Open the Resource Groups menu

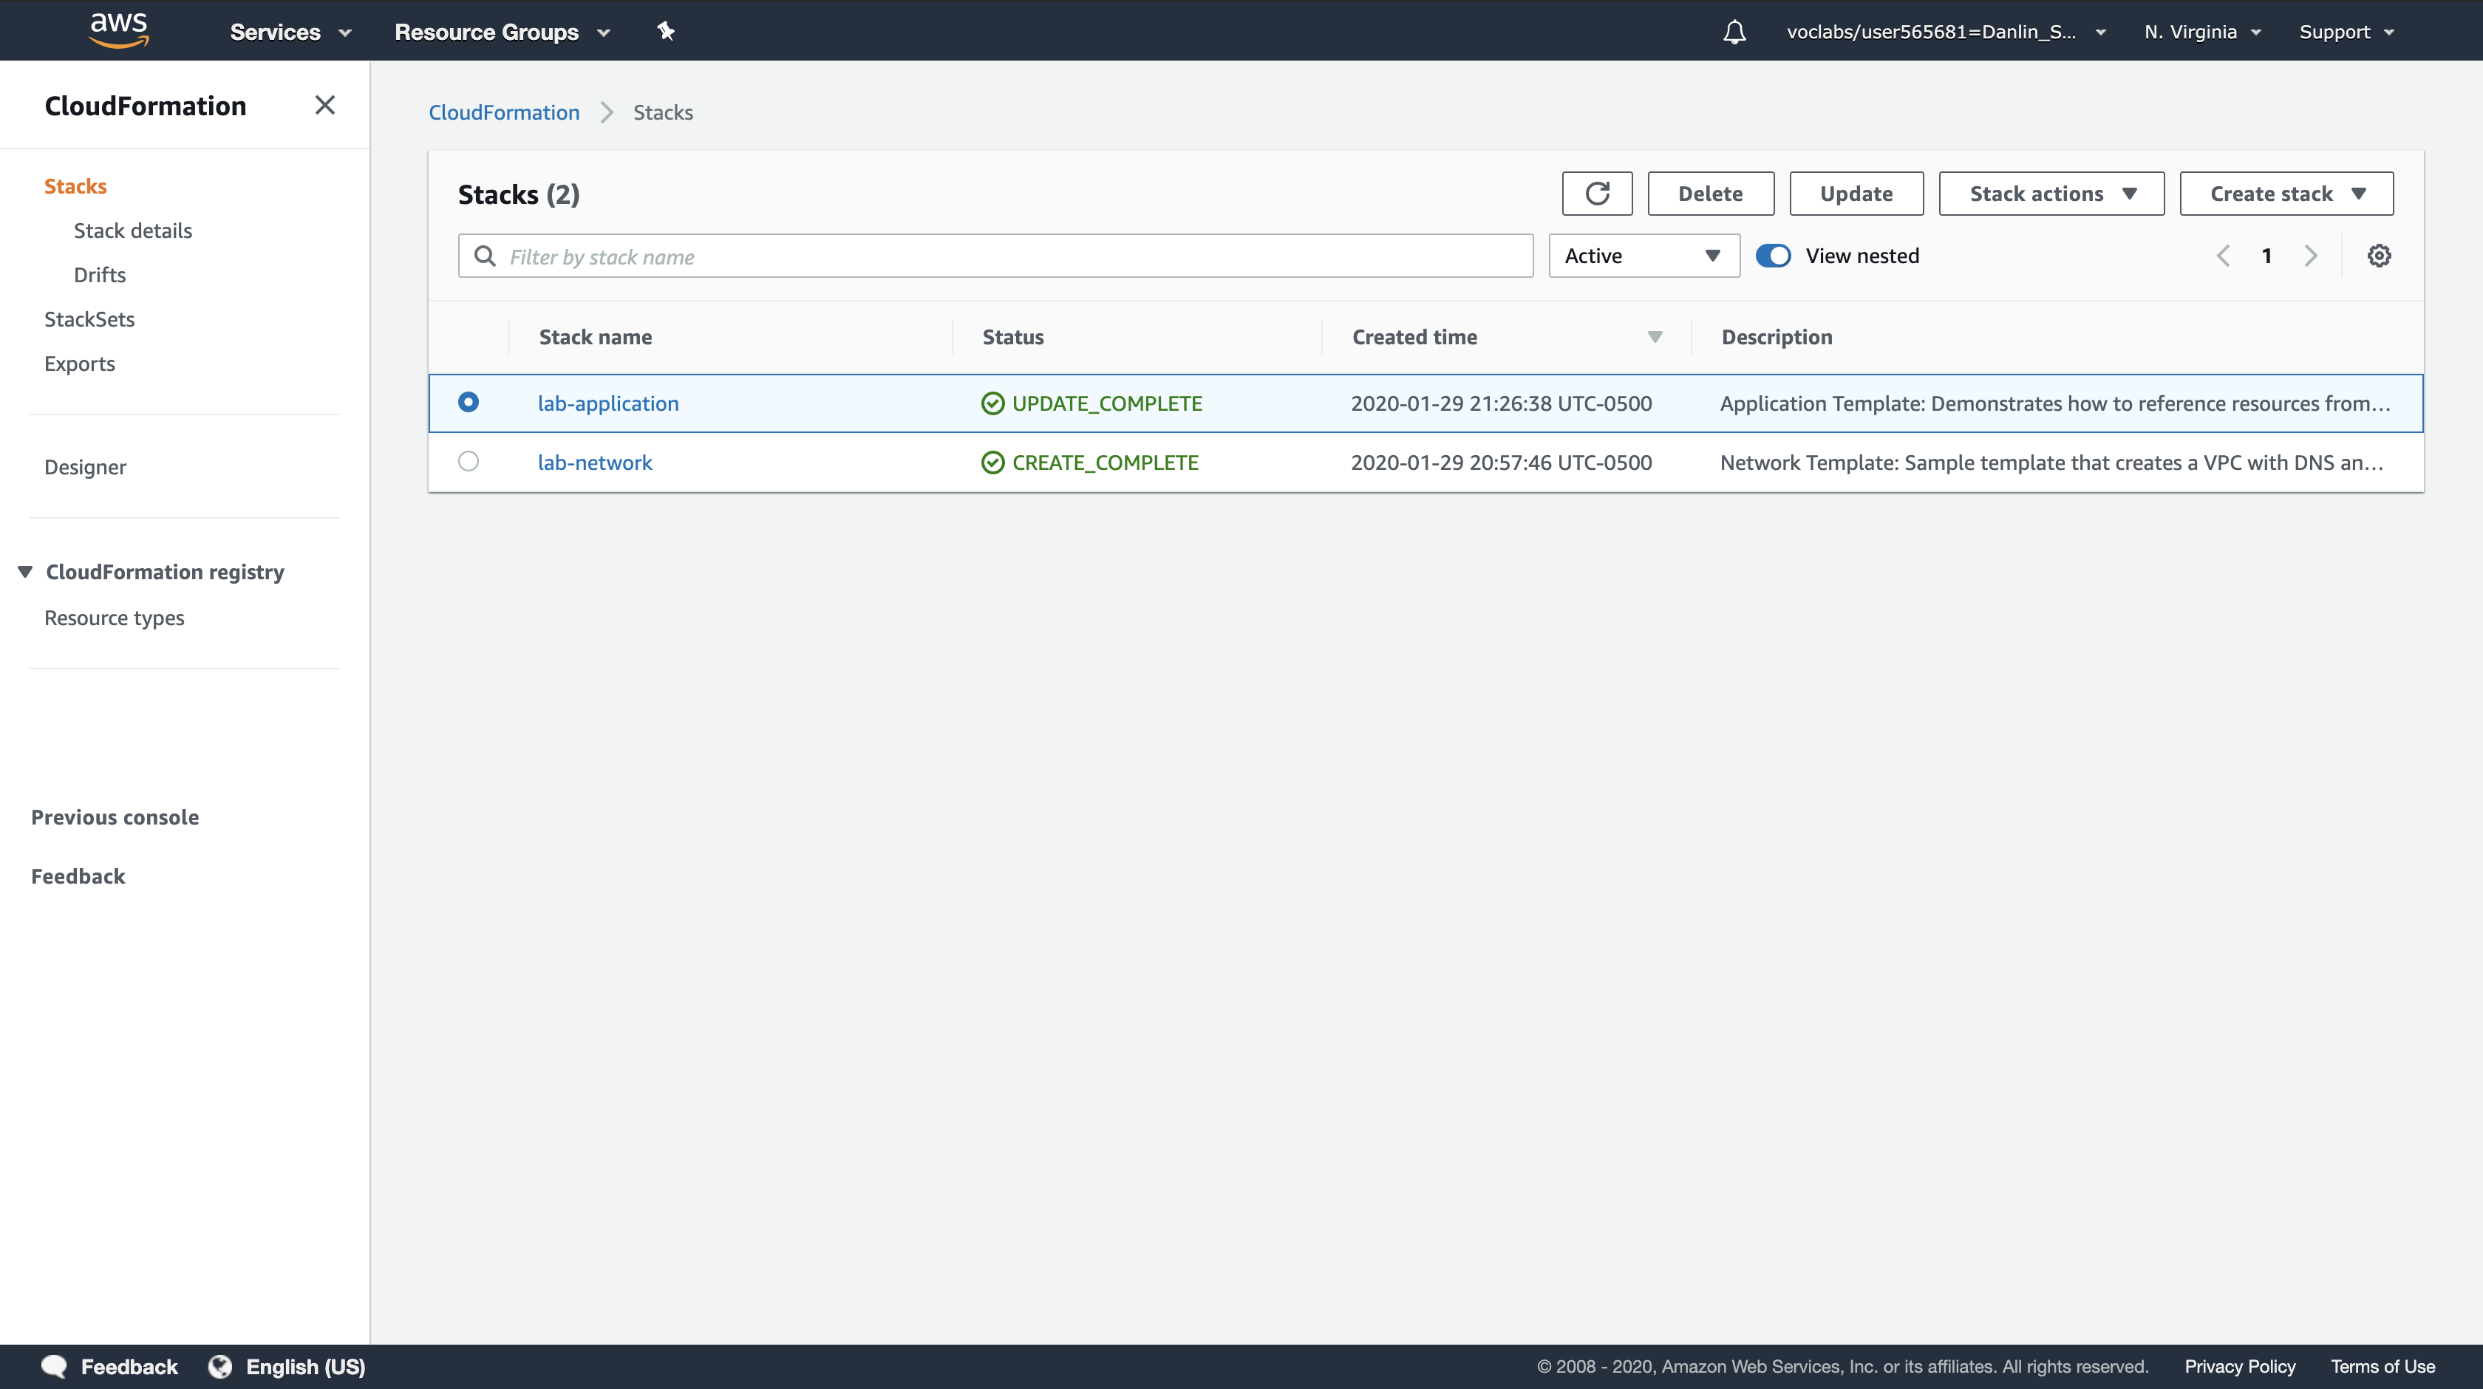tap(501, 32)
